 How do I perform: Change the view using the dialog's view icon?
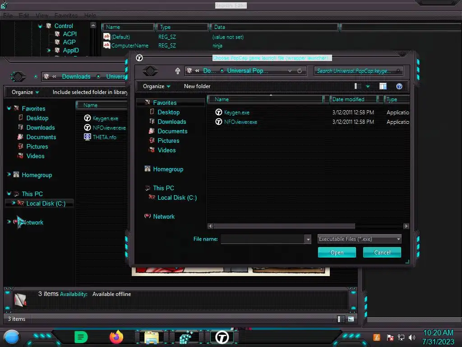[358, 86]
